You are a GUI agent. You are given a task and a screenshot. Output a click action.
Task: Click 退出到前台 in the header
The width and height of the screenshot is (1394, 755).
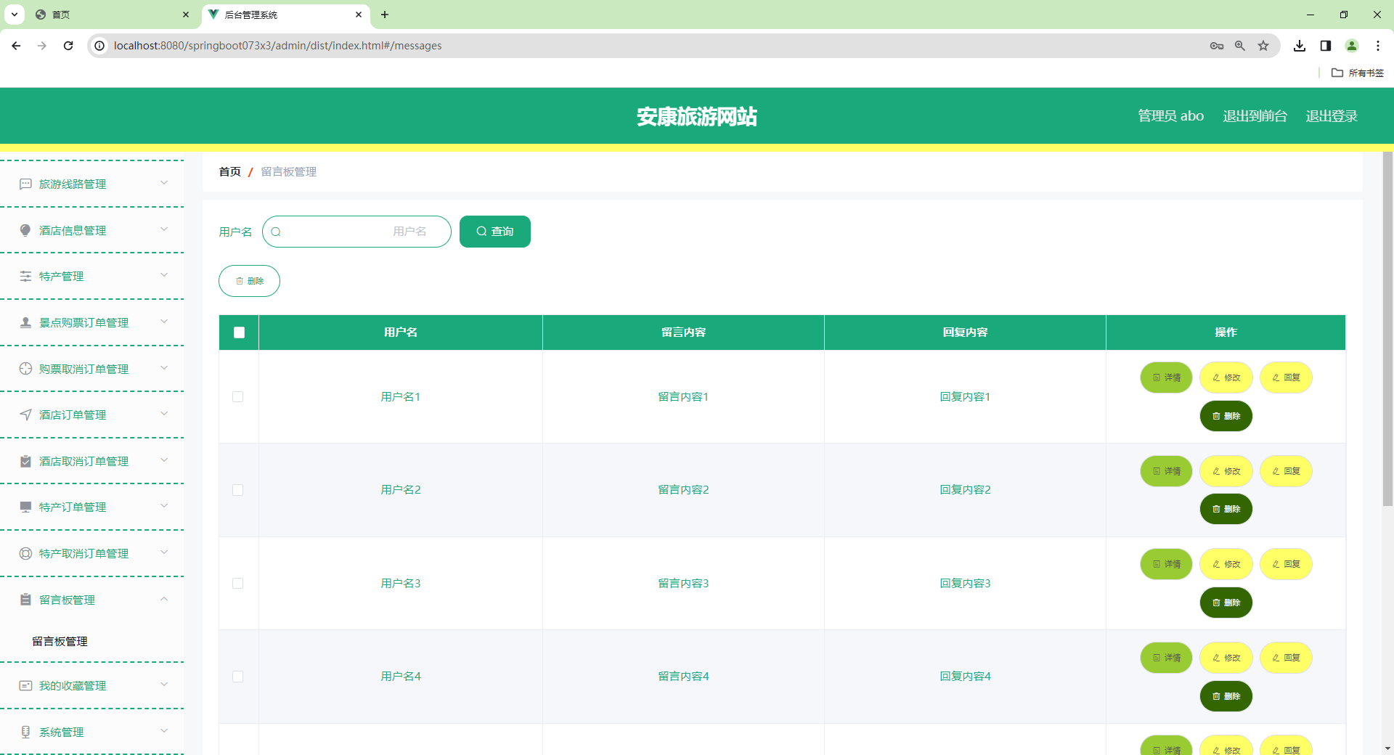tap(1255, 116)
